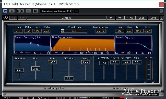Open the Setup A menu bar
The height and width of the screenshot is (99, 166).
click(x=66, y=18)
